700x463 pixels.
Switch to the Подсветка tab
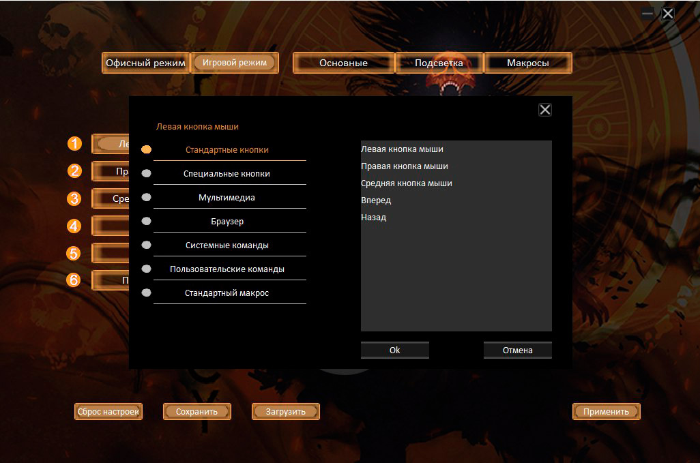click(x=439, y=63)
